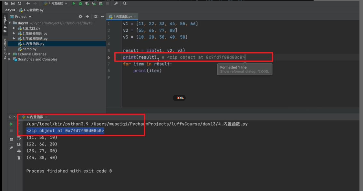Toggle the 1: Project side tool tab

click(x=5, y=24)
